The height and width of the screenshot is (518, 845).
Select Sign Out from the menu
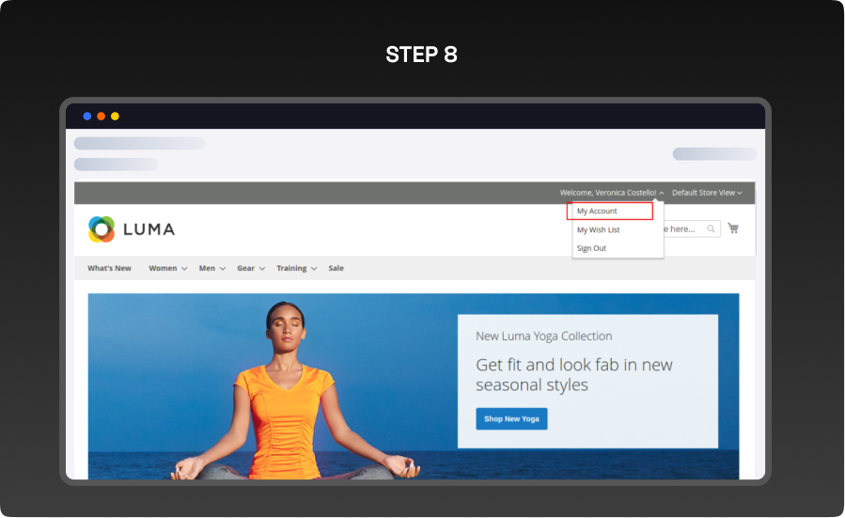pos(592,248)
